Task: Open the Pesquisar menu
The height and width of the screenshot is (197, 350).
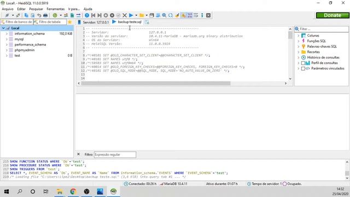Action: (36, 9)
